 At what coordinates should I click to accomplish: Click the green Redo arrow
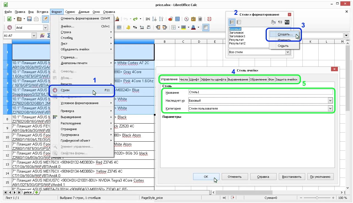point(135,19)
